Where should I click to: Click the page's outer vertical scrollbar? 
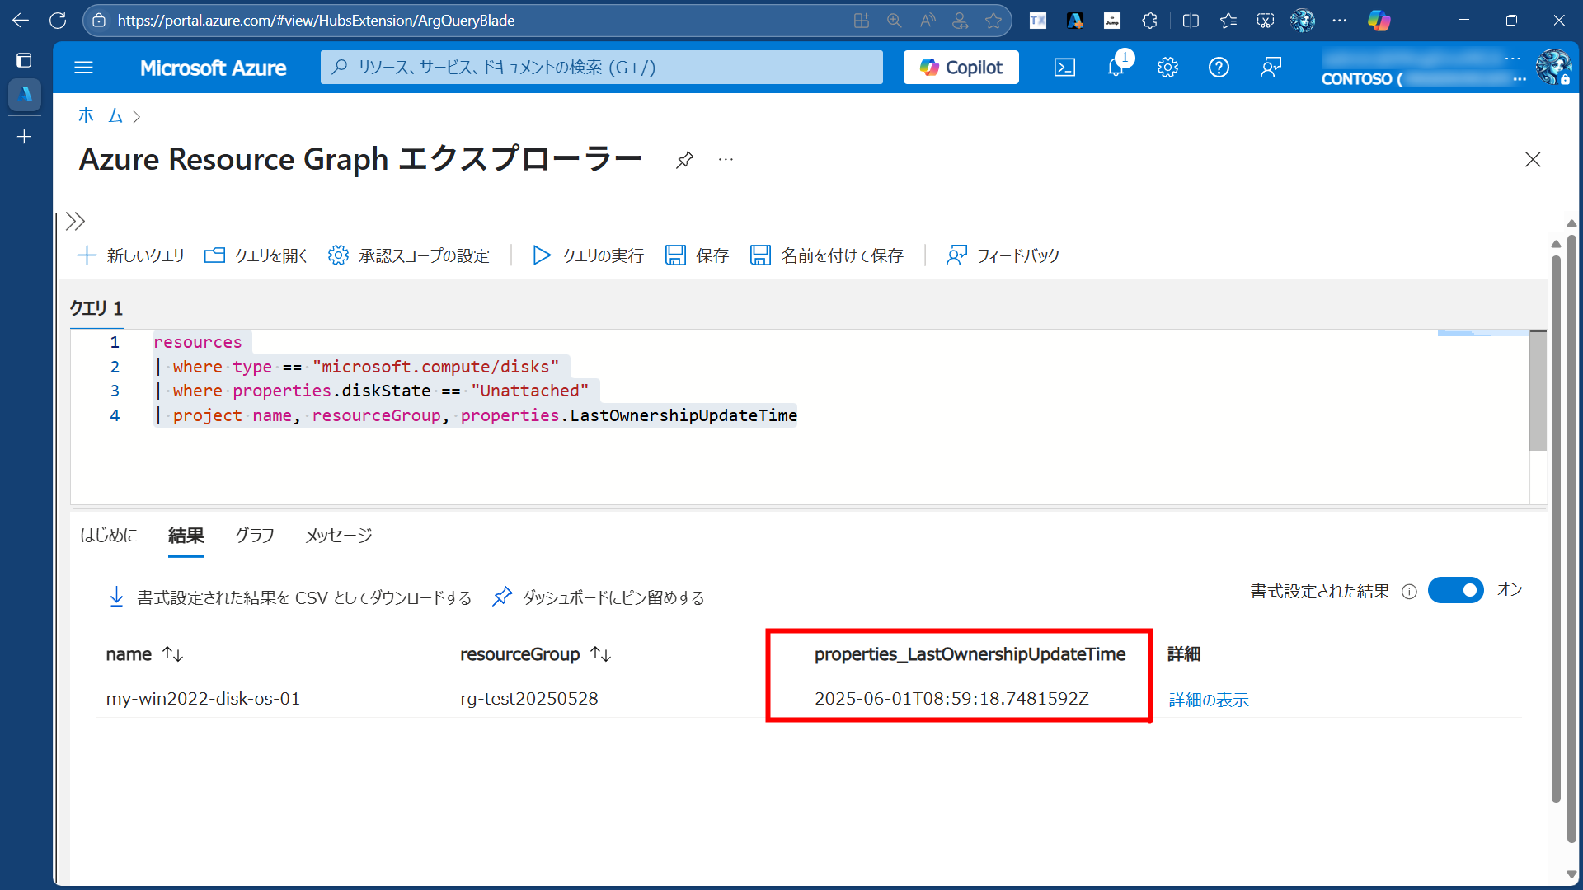tap(1571, 540)
